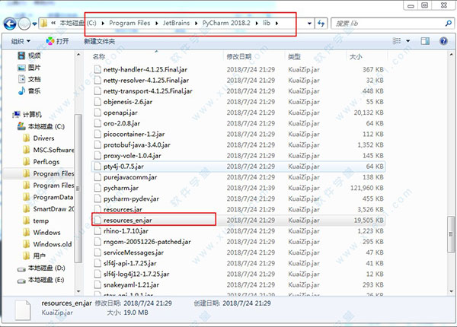Open the 视频 (Videos) library in sidebar
This screenshot has width=457, height=327.
click(x=35, y=56)
